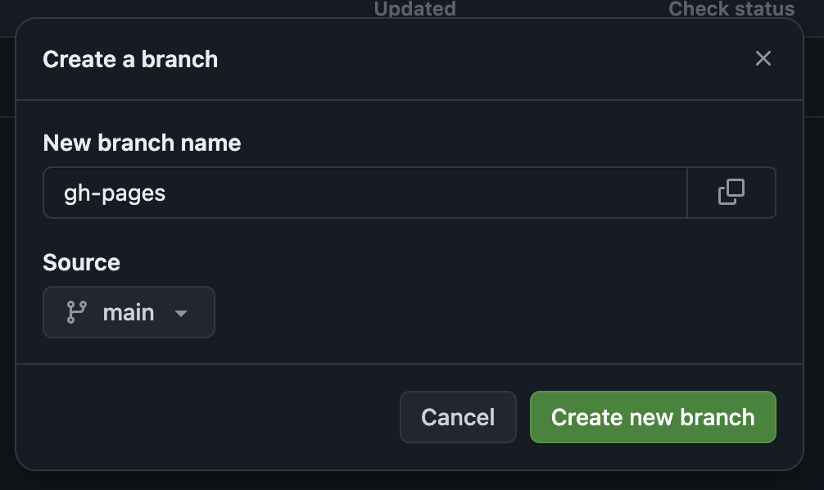Click the branch symbol inside the Source button
824x490 pixels.
[76, 311]
